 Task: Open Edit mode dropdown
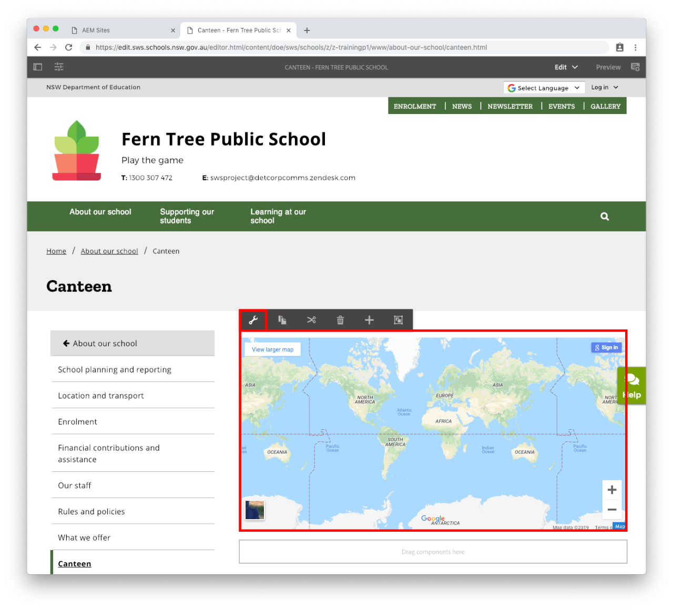(566, 67)
